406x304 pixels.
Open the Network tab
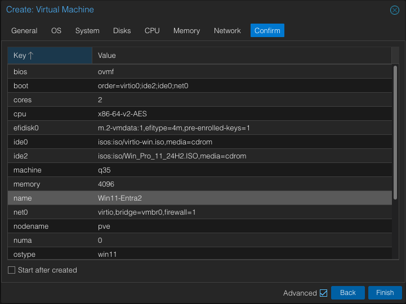point(227,31)
